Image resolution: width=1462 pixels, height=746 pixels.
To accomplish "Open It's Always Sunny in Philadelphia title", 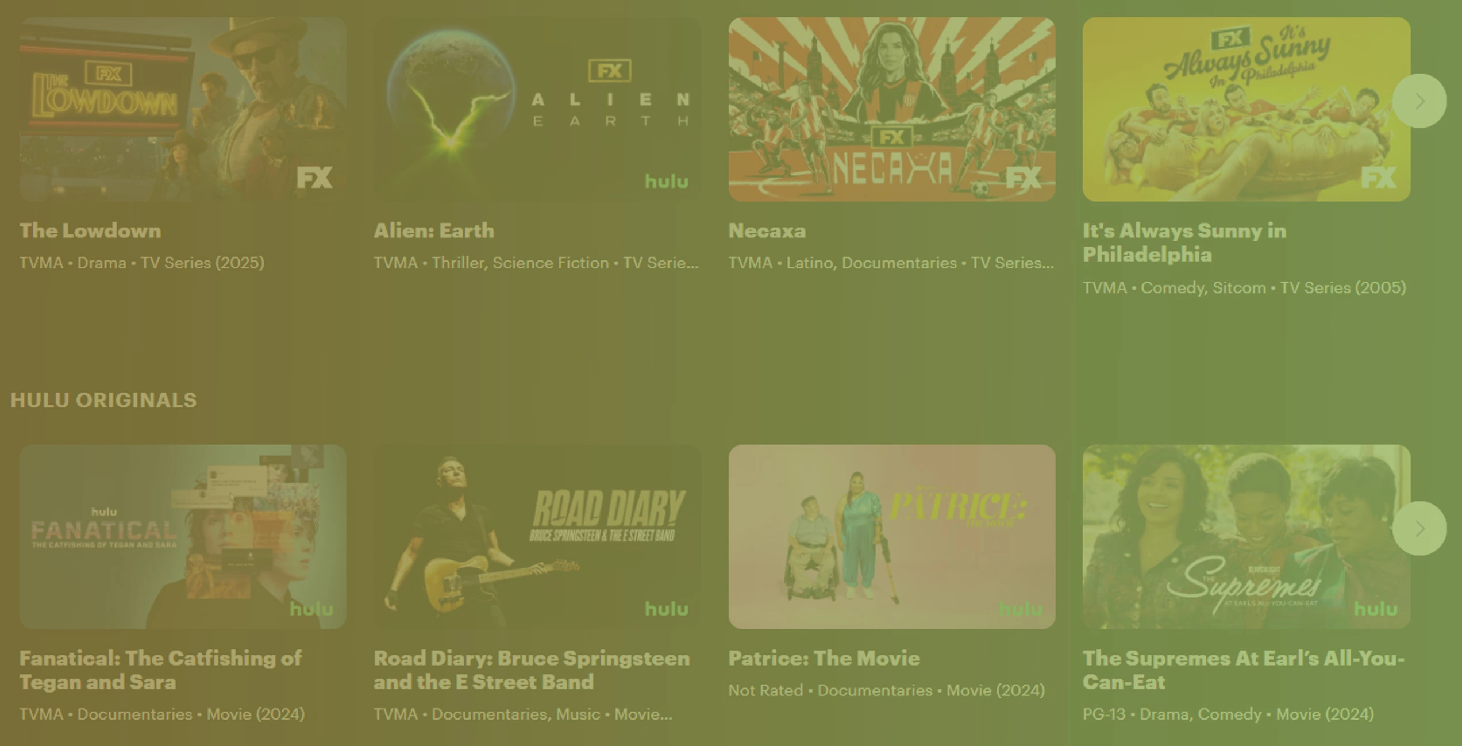I will 1184,243.
